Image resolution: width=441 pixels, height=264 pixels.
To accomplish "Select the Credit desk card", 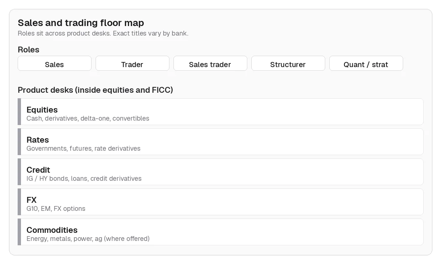I will pyautogui.click(x=220, y=172).
